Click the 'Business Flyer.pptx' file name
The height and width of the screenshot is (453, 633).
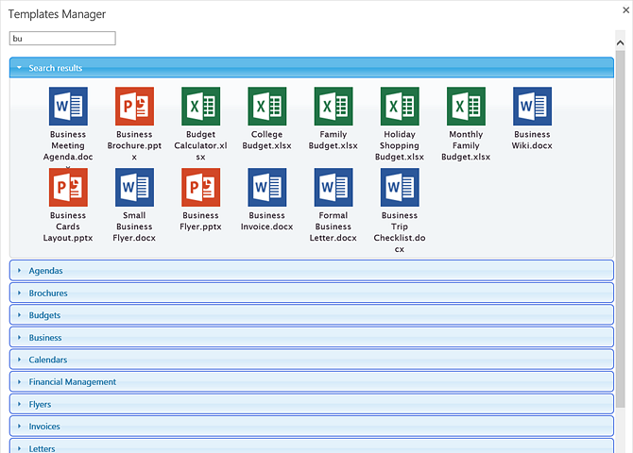pos(200,221)
